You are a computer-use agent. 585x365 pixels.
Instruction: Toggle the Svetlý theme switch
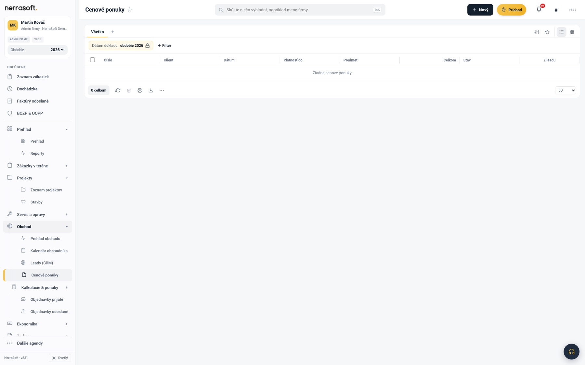coord(60,358)
